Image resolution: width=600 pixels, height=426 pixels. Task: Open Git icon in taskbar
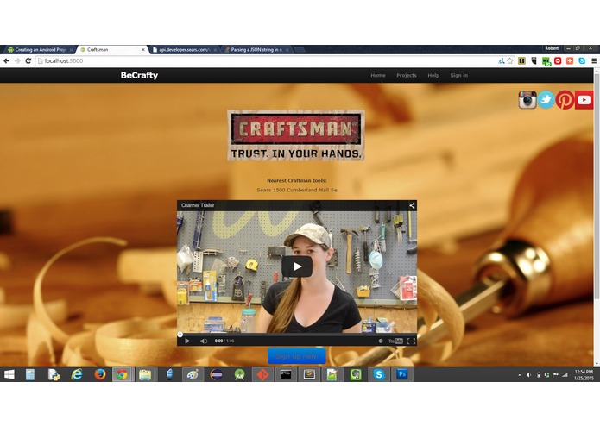262,374
